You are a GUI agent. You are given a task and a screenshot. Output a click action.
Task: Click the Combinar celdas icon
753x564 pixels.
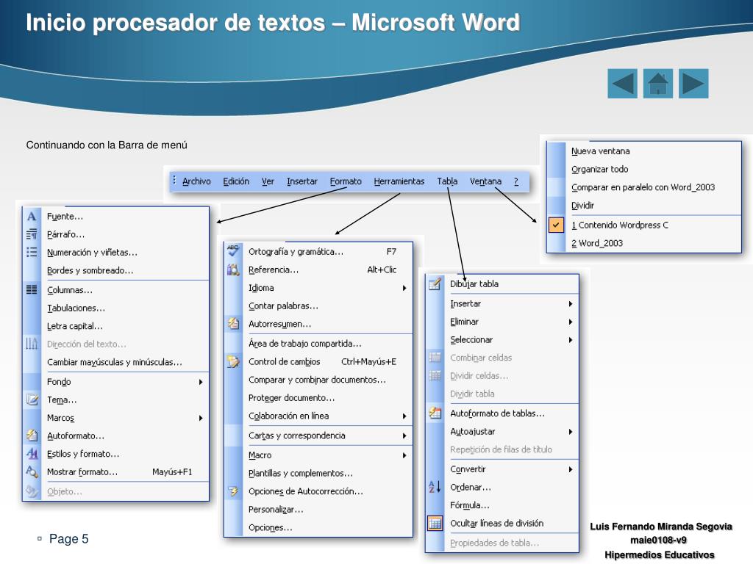click(435, 358)
